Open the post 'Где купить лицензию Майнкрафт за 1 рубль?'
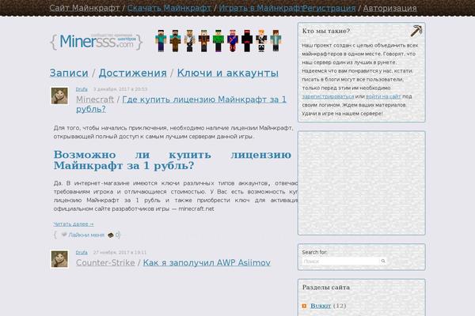Screen dimensions: 475x316 [181, 104]
